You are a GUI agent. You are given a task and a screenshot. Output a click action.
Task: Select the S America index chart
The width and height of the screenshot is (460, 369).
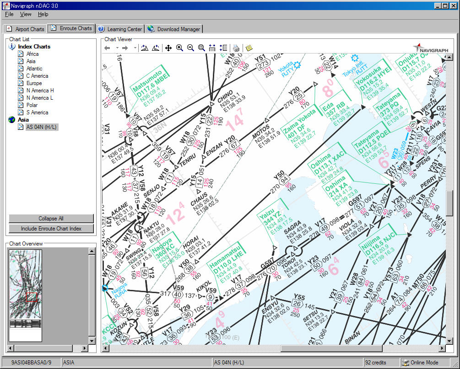click(37, 112)
